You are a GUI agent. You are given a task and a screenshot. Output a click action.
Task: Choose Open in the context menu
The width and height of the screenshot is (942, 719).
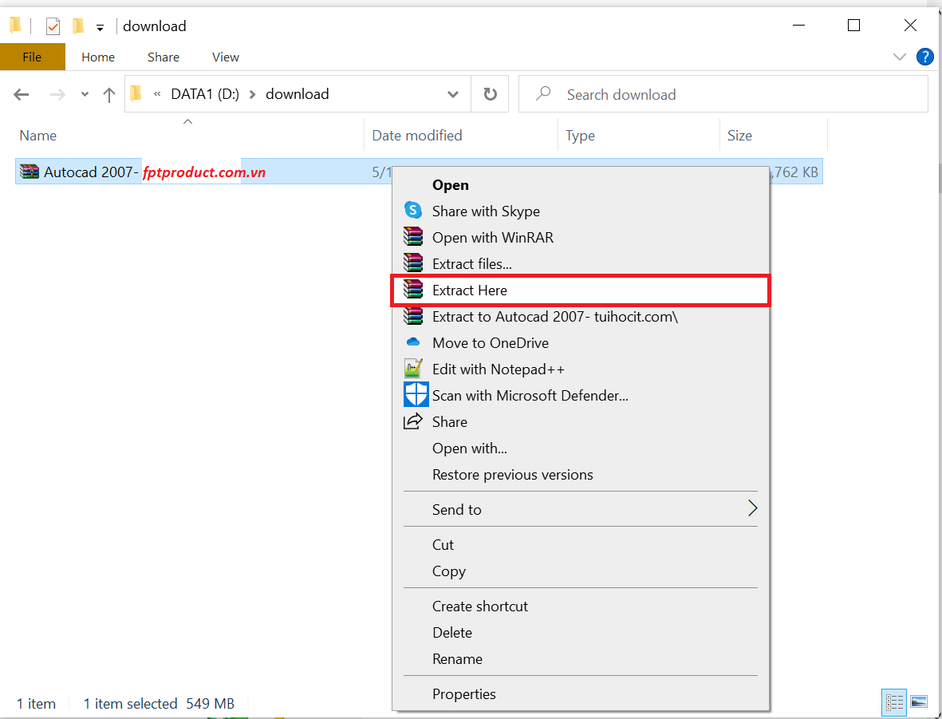tap(581, 184)
